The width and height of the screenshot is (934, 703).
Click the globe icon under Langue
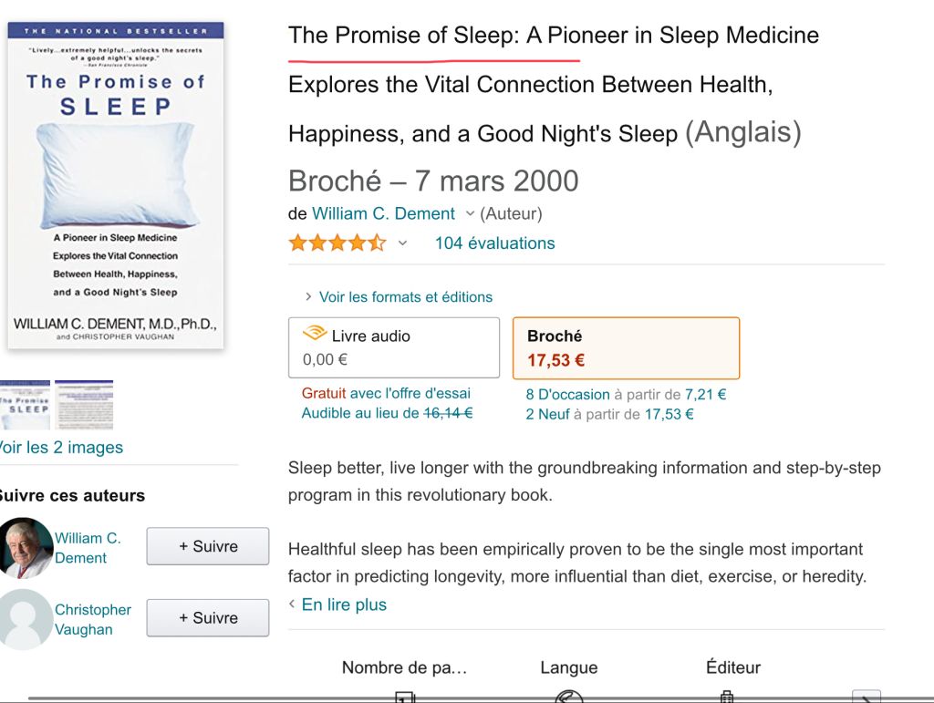tap(568, 698)
